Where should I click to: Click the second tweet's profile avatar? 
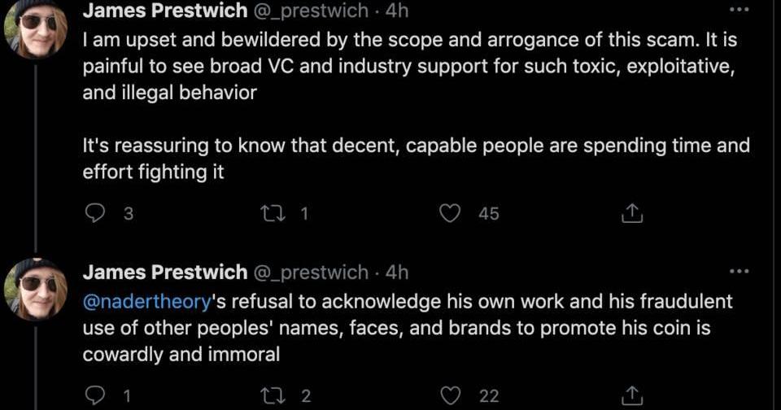[x=35, y=290]
